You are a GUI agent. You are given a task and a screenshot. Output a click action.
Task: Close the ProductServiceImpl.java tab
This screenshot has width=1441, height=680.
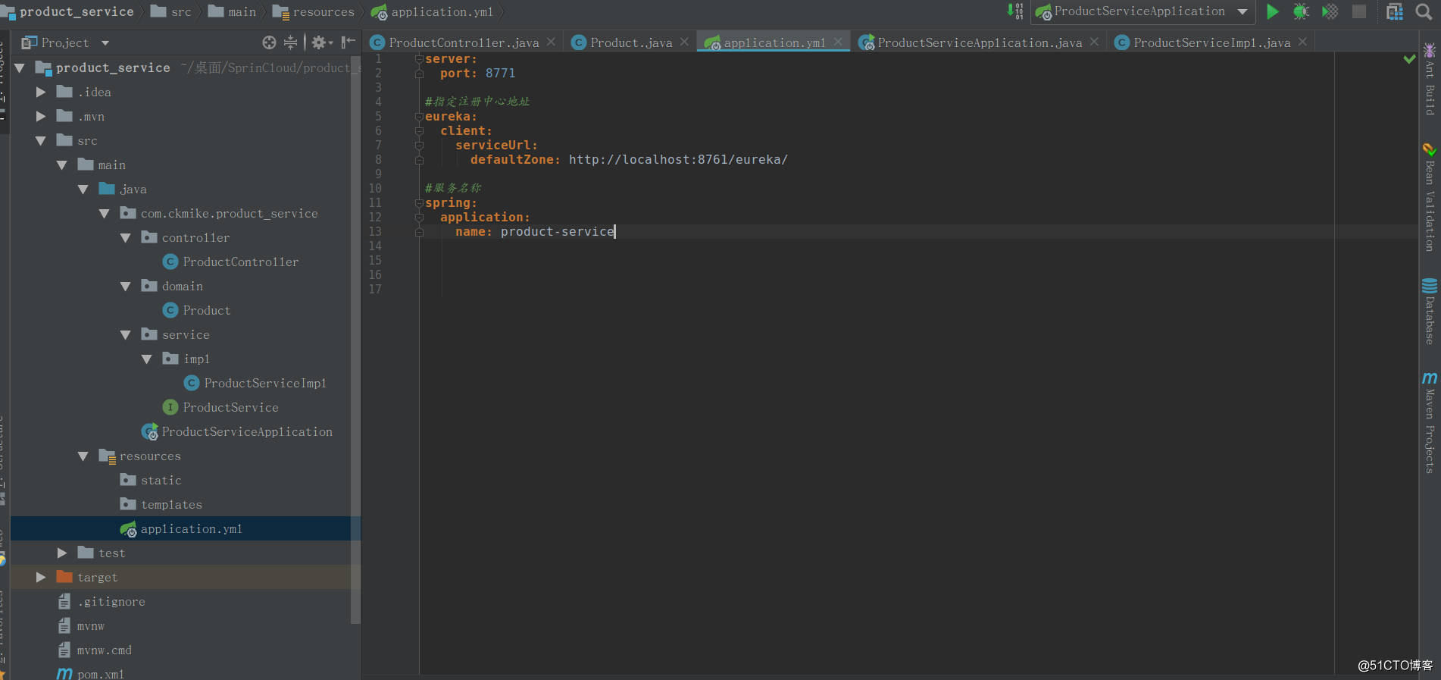[1303, 42]
